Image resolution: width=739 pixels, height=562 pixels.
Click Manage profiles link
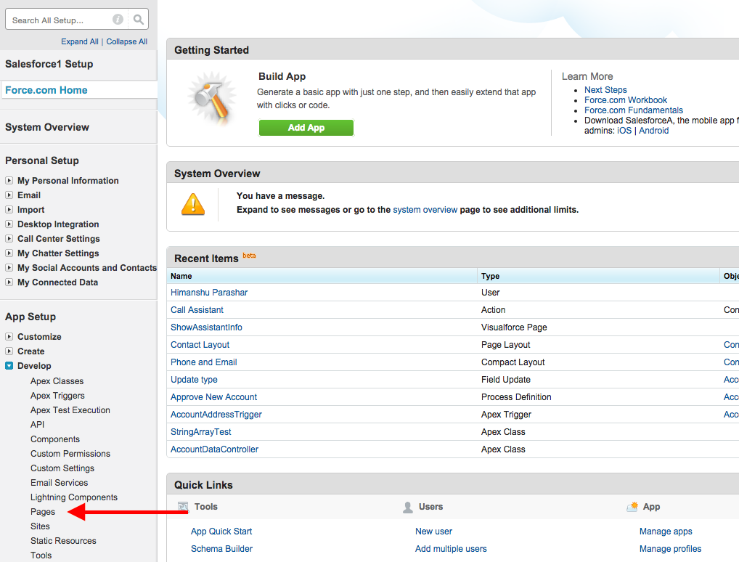click(670, 549)
